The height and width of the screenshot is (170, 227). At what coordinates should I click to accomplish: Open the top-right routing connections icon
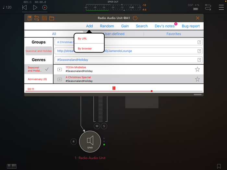(208, 7)
